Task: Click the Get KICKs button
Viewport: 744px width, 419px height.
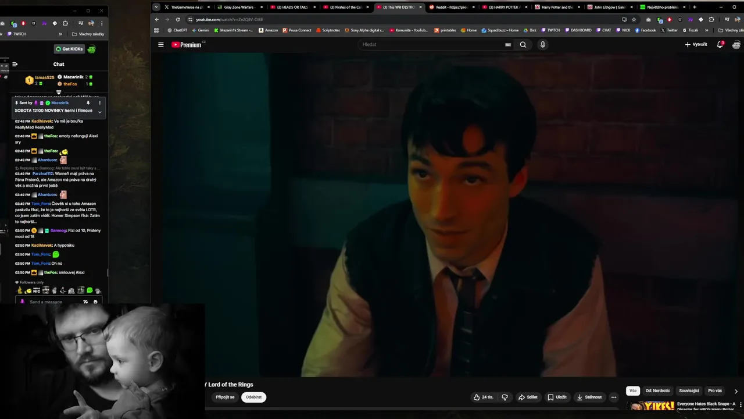Action: tap(70, 49)
